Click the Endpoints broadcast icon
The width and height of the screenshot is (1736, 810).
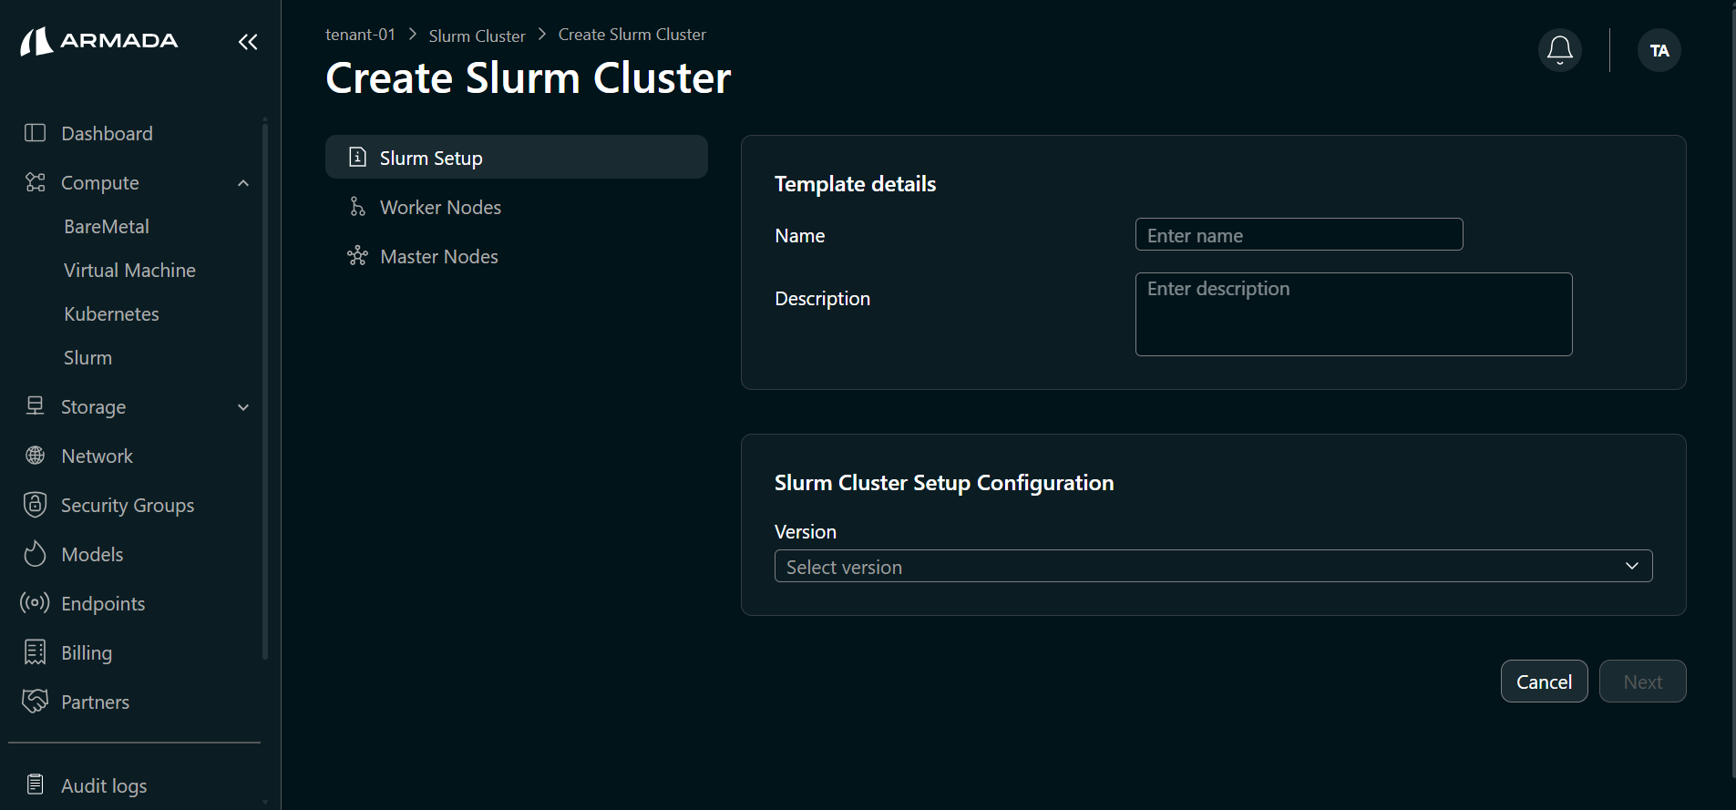[35, 603]
